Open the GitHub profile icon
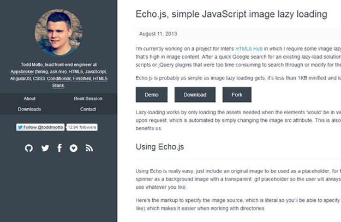The image size is (341, 222). point(29,148)
